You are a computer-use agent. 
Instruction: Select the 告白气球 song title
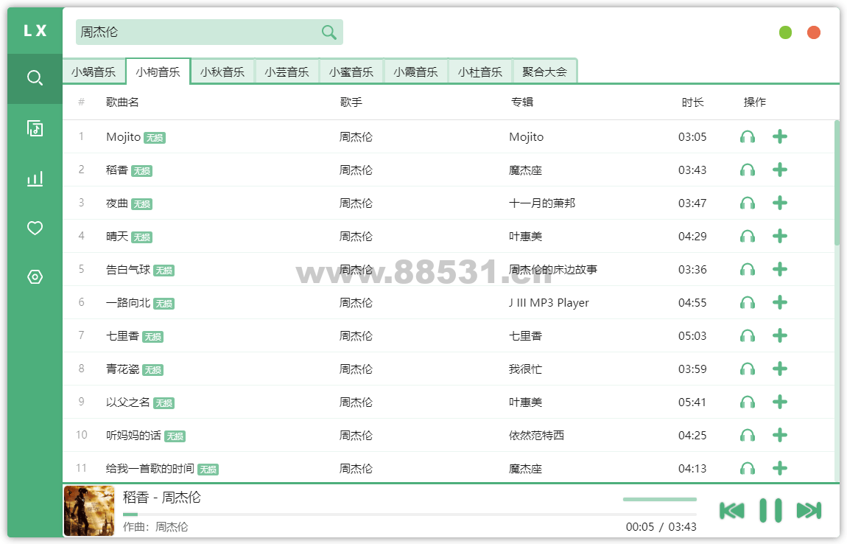click(x=128, y=269)
